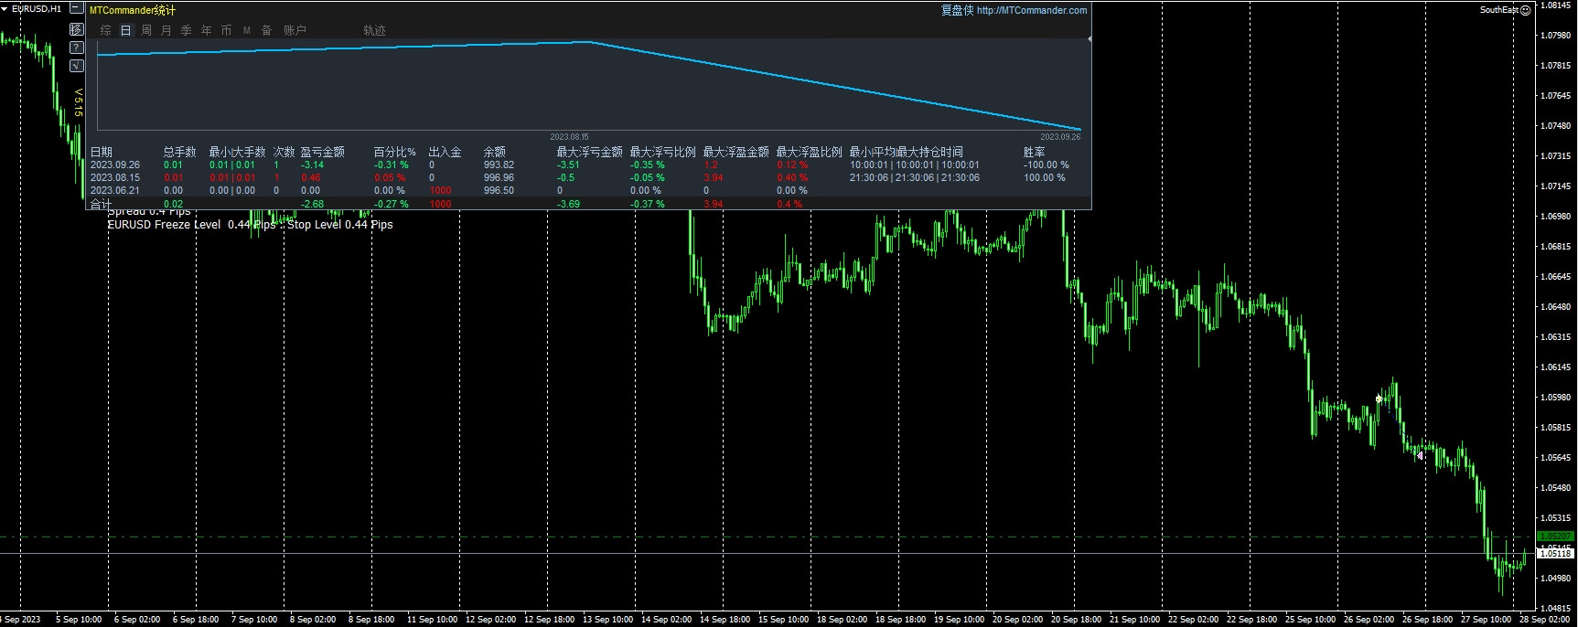Image resolution: width=1578 pixels, height=627 pixels.
Task: Click the yellow trade marker on the chart
Action: click(1379, 399)
